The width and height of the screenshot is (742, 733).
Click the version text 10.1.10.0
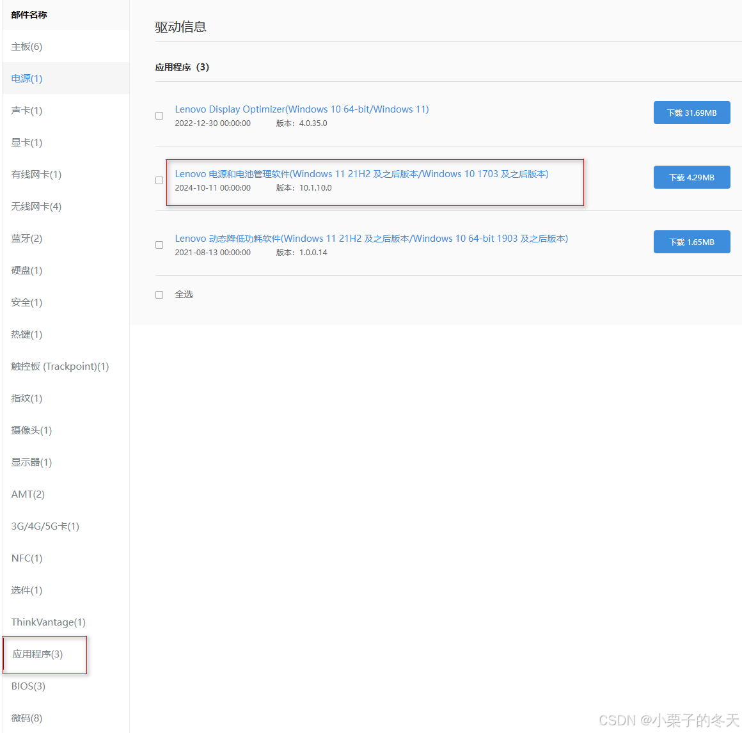point(315,188)
